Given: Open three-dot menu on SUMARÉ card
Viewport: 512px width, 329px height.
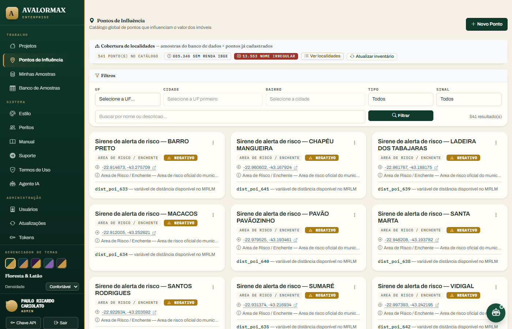Looking at the screenshot, I should (354, 287).
